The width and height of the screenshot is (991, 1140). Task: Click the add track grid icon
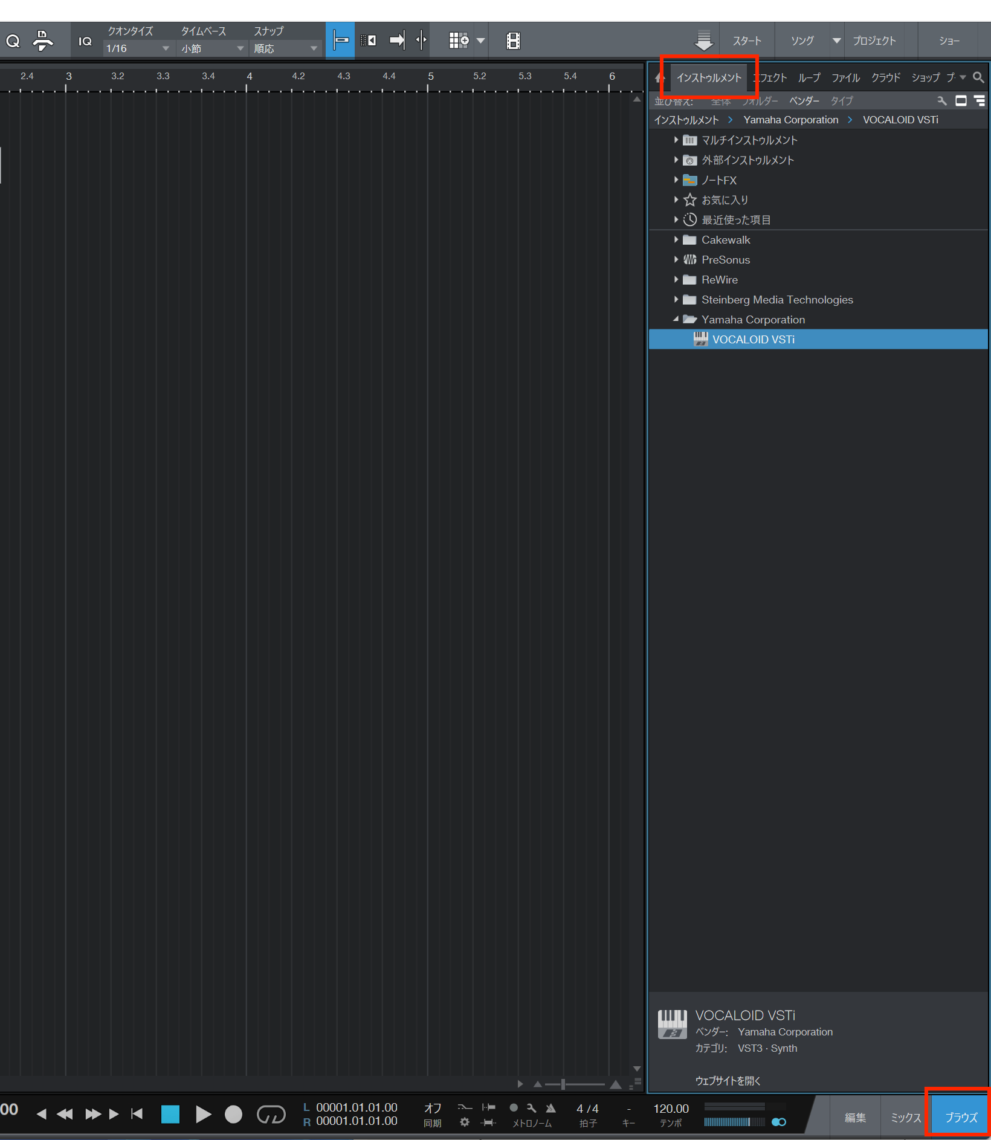458,40
